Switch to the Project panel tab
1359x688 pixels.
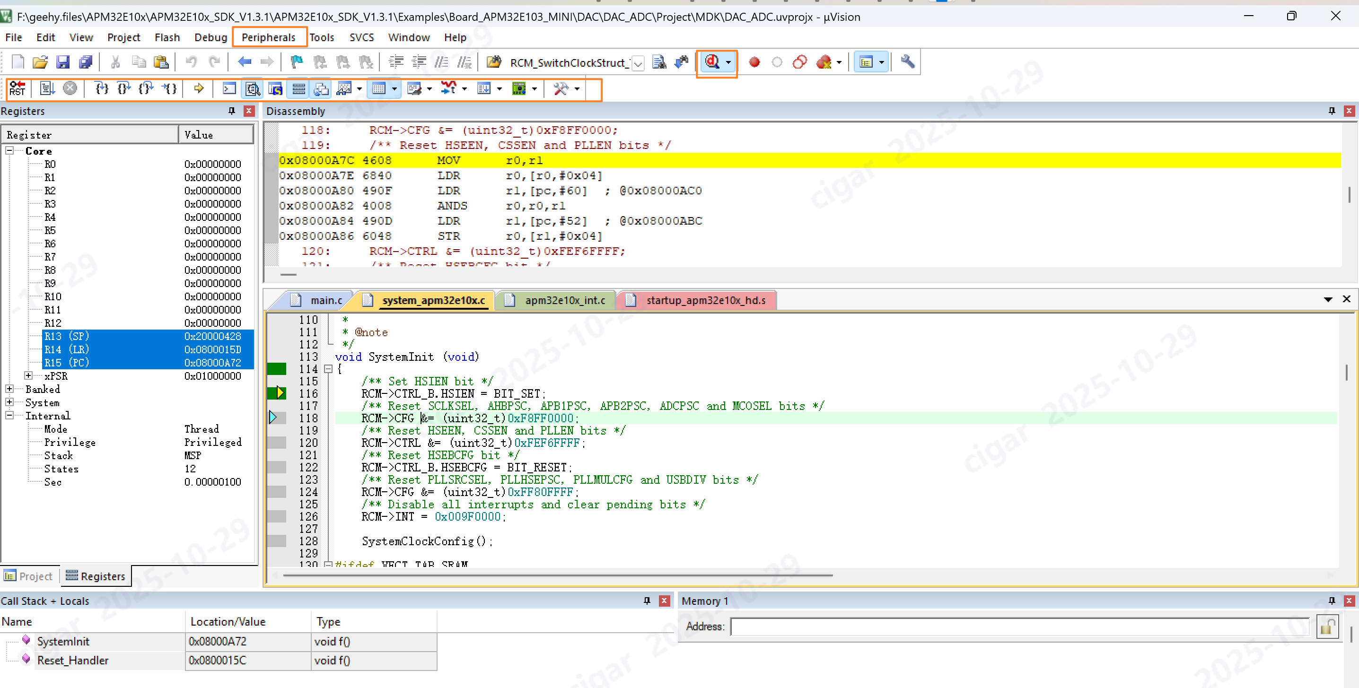click(29, 576)
